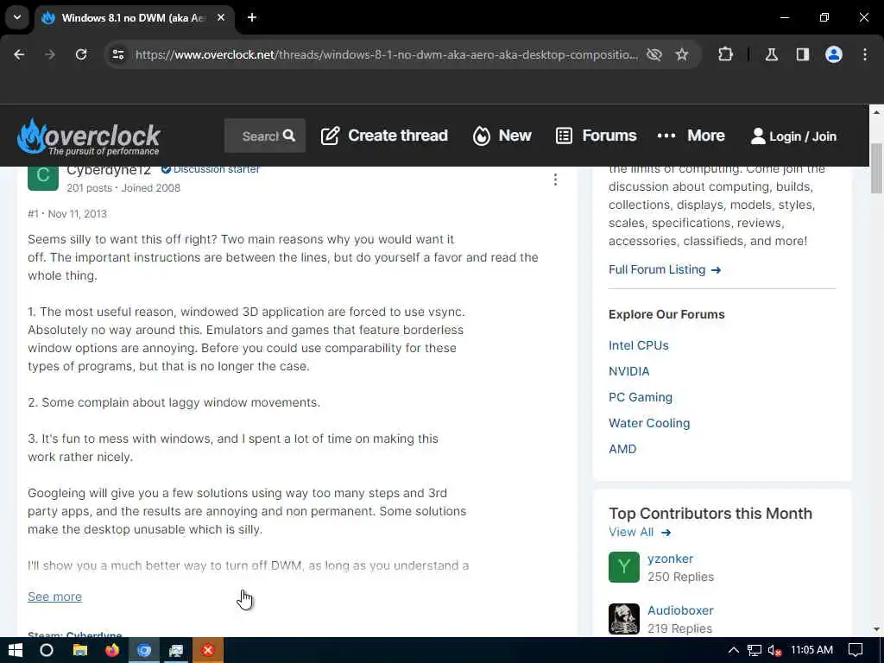Go forward to the next page
The height and width of the screenshot is (663, 884).
pyautogui.click(x=50, y=54)
